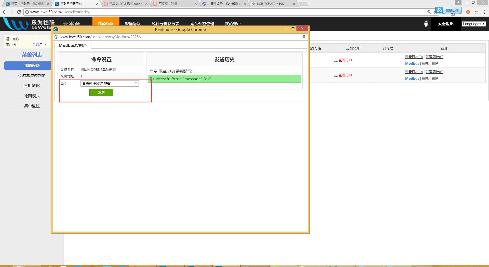Select 地图模式 in the sidebar menu

click(32, 96)
